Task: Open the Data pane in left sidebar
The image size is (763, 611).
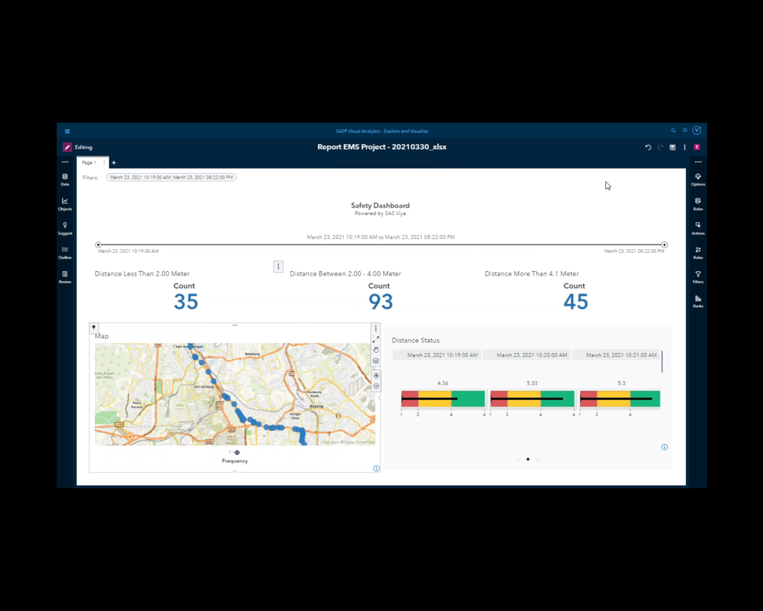Action: pos(65,179)
